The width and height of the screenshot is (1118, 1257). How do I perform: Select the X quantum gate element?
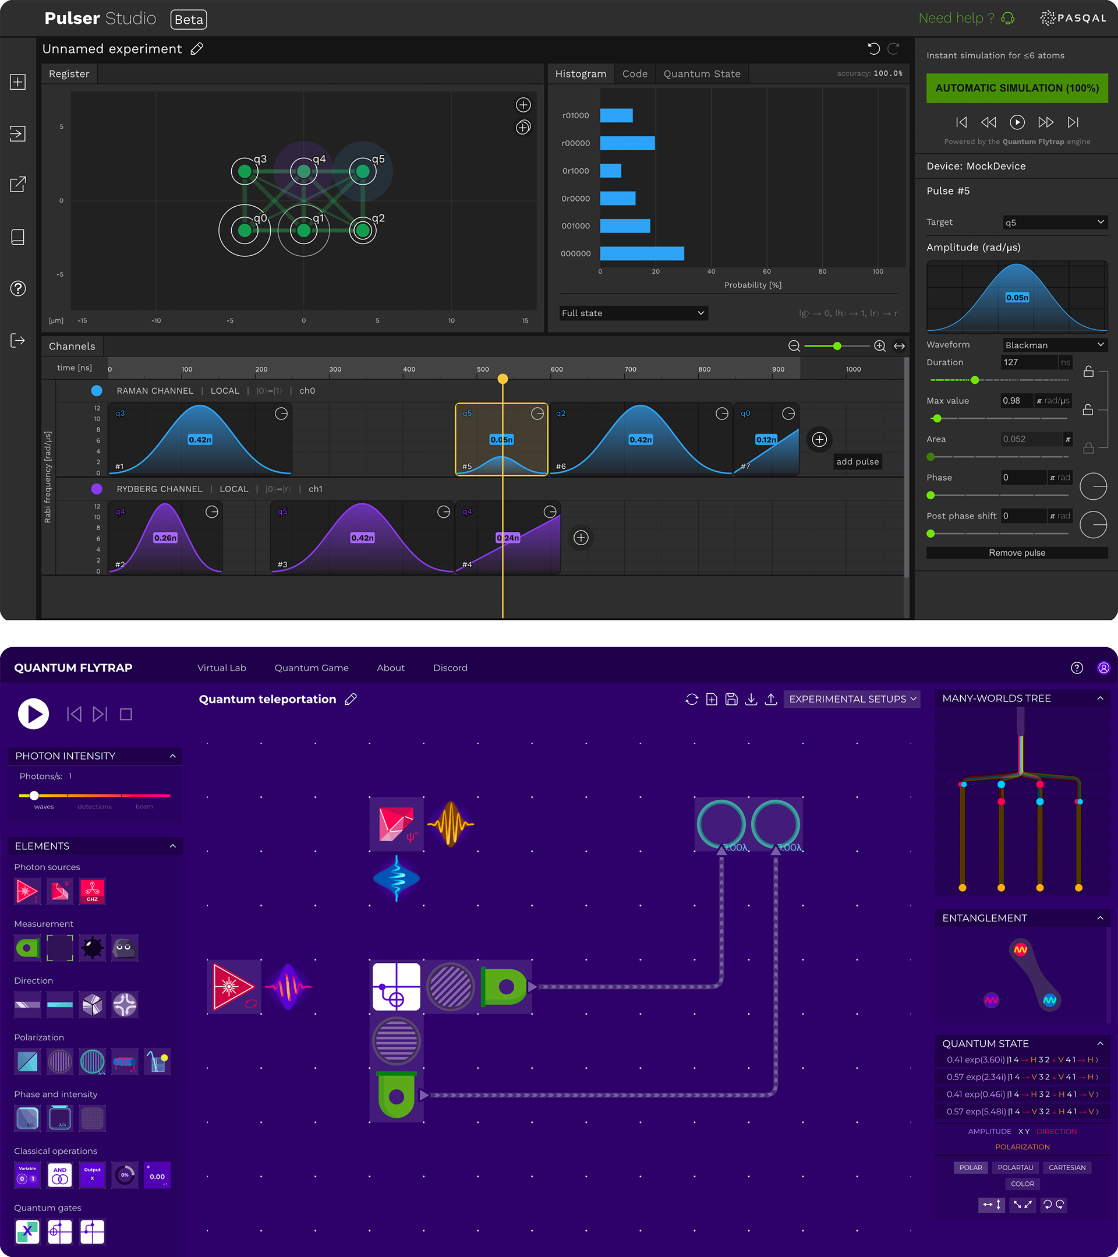tap(27, 1232)
